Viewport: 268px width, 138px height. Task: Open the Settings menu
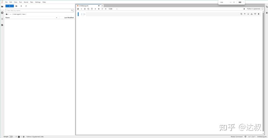point(38,2)
